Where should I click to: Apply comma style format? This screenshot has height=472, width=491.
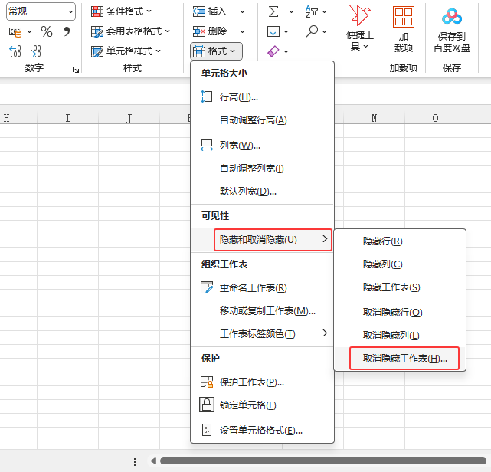(67, 31)
